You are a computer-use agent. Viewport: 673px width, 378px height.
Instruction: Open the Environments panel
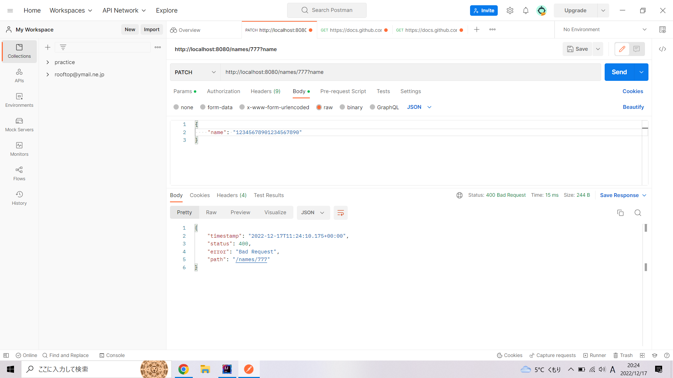point(19,100)
